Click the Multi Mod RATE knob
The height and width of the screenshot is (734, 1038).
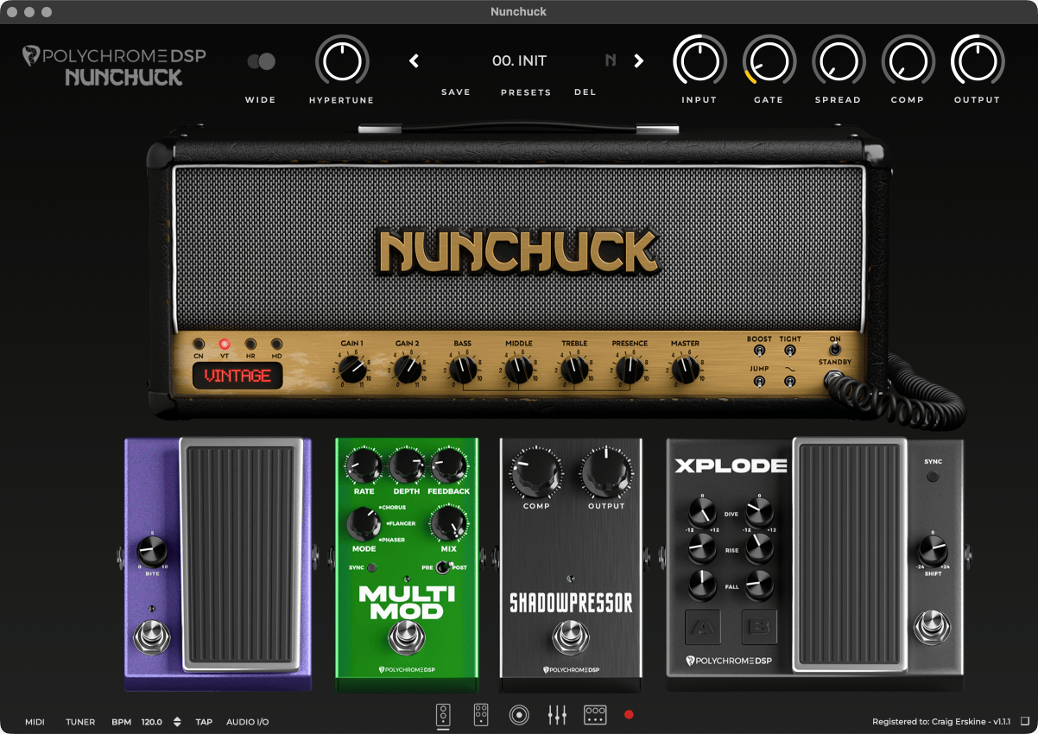click(364, 467)
